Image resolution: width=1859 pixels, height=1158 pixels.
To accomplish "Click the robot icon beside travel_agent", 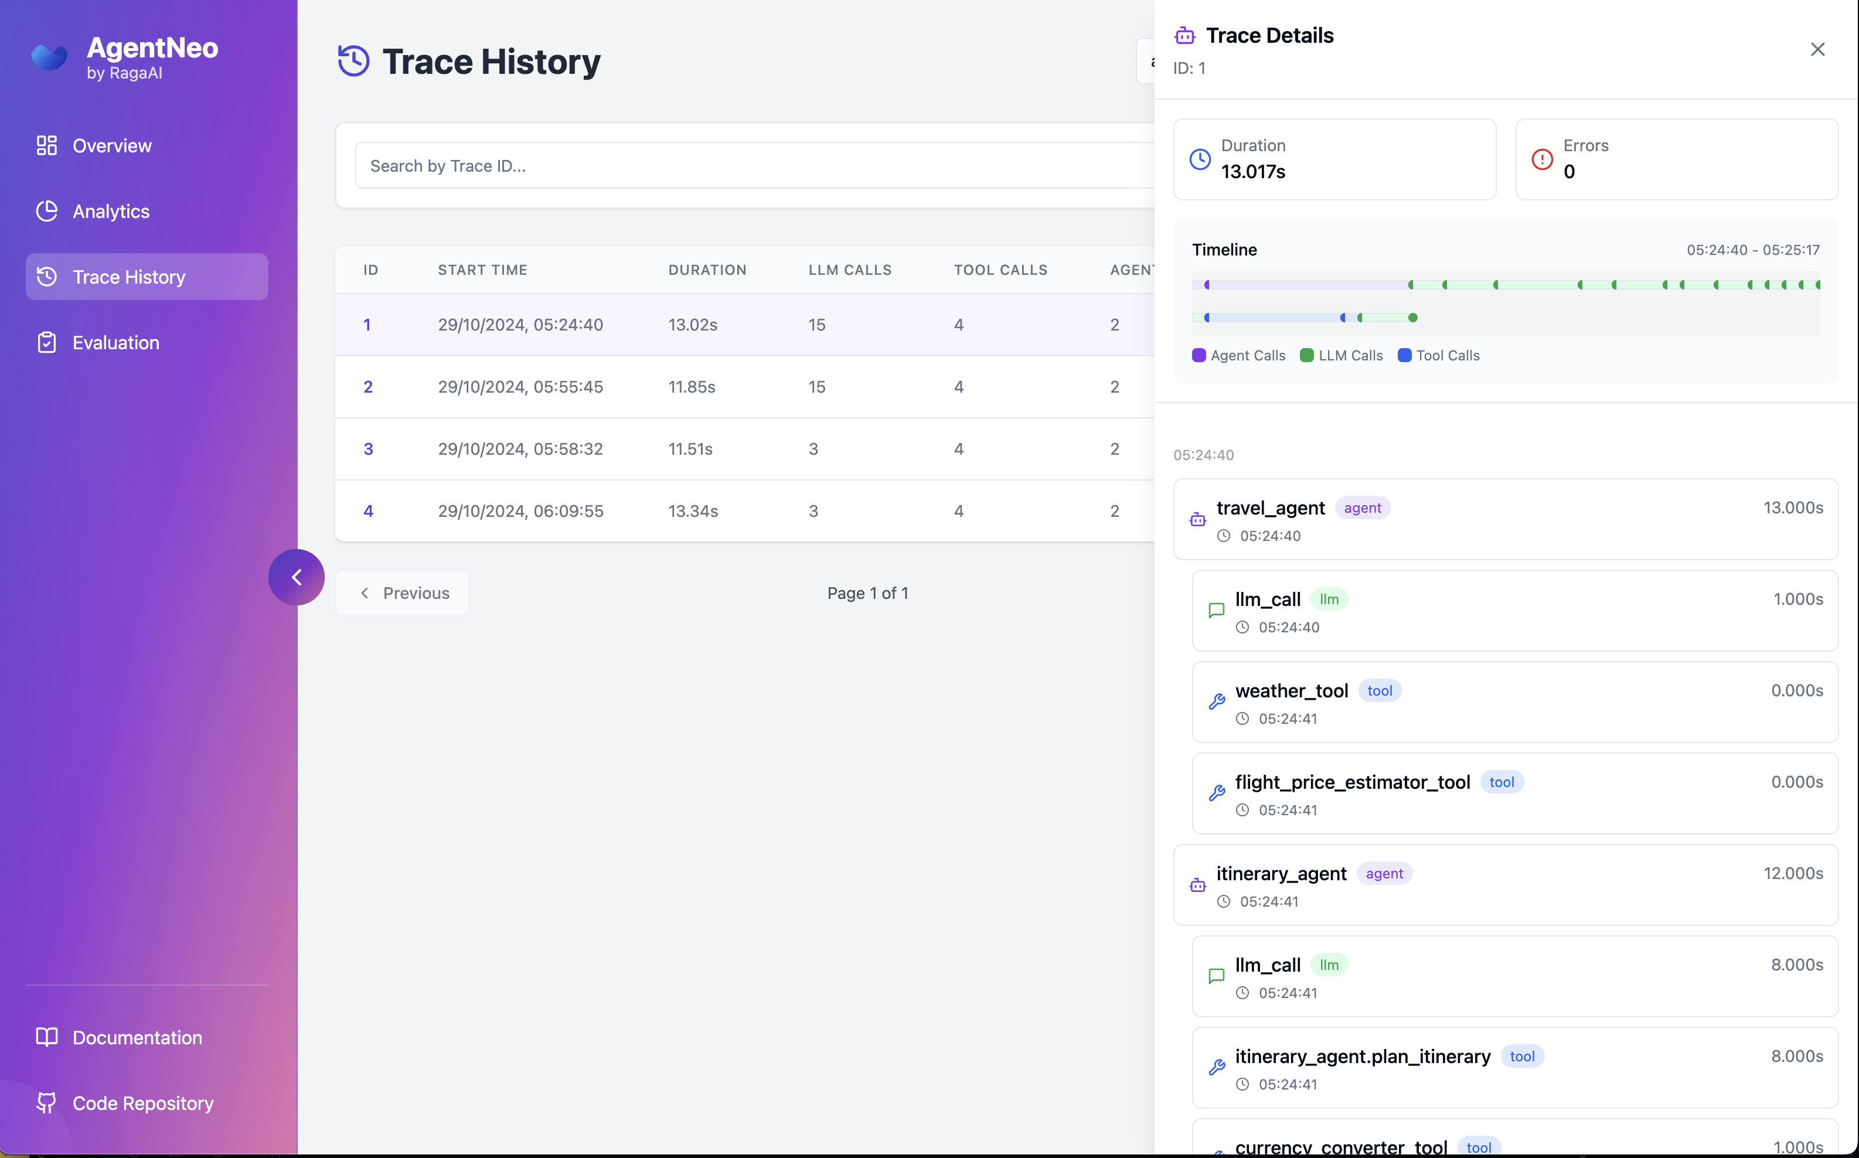I will (x=1198, y=520).
